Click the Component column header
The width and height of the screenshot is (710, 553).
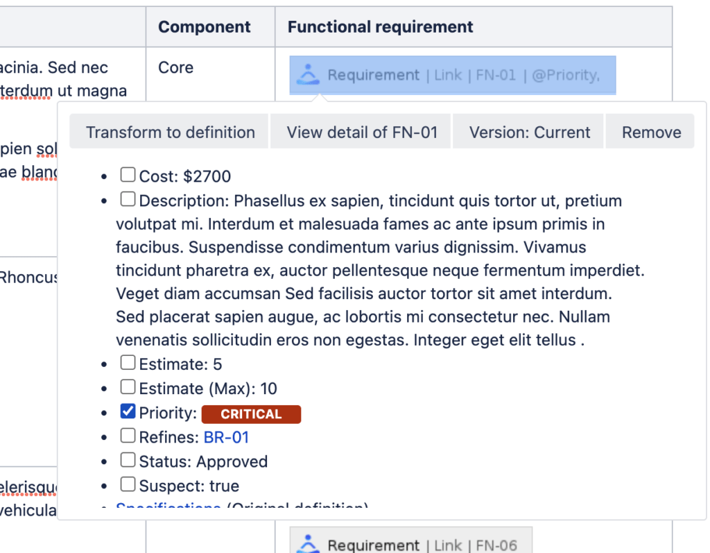point(205,27)
